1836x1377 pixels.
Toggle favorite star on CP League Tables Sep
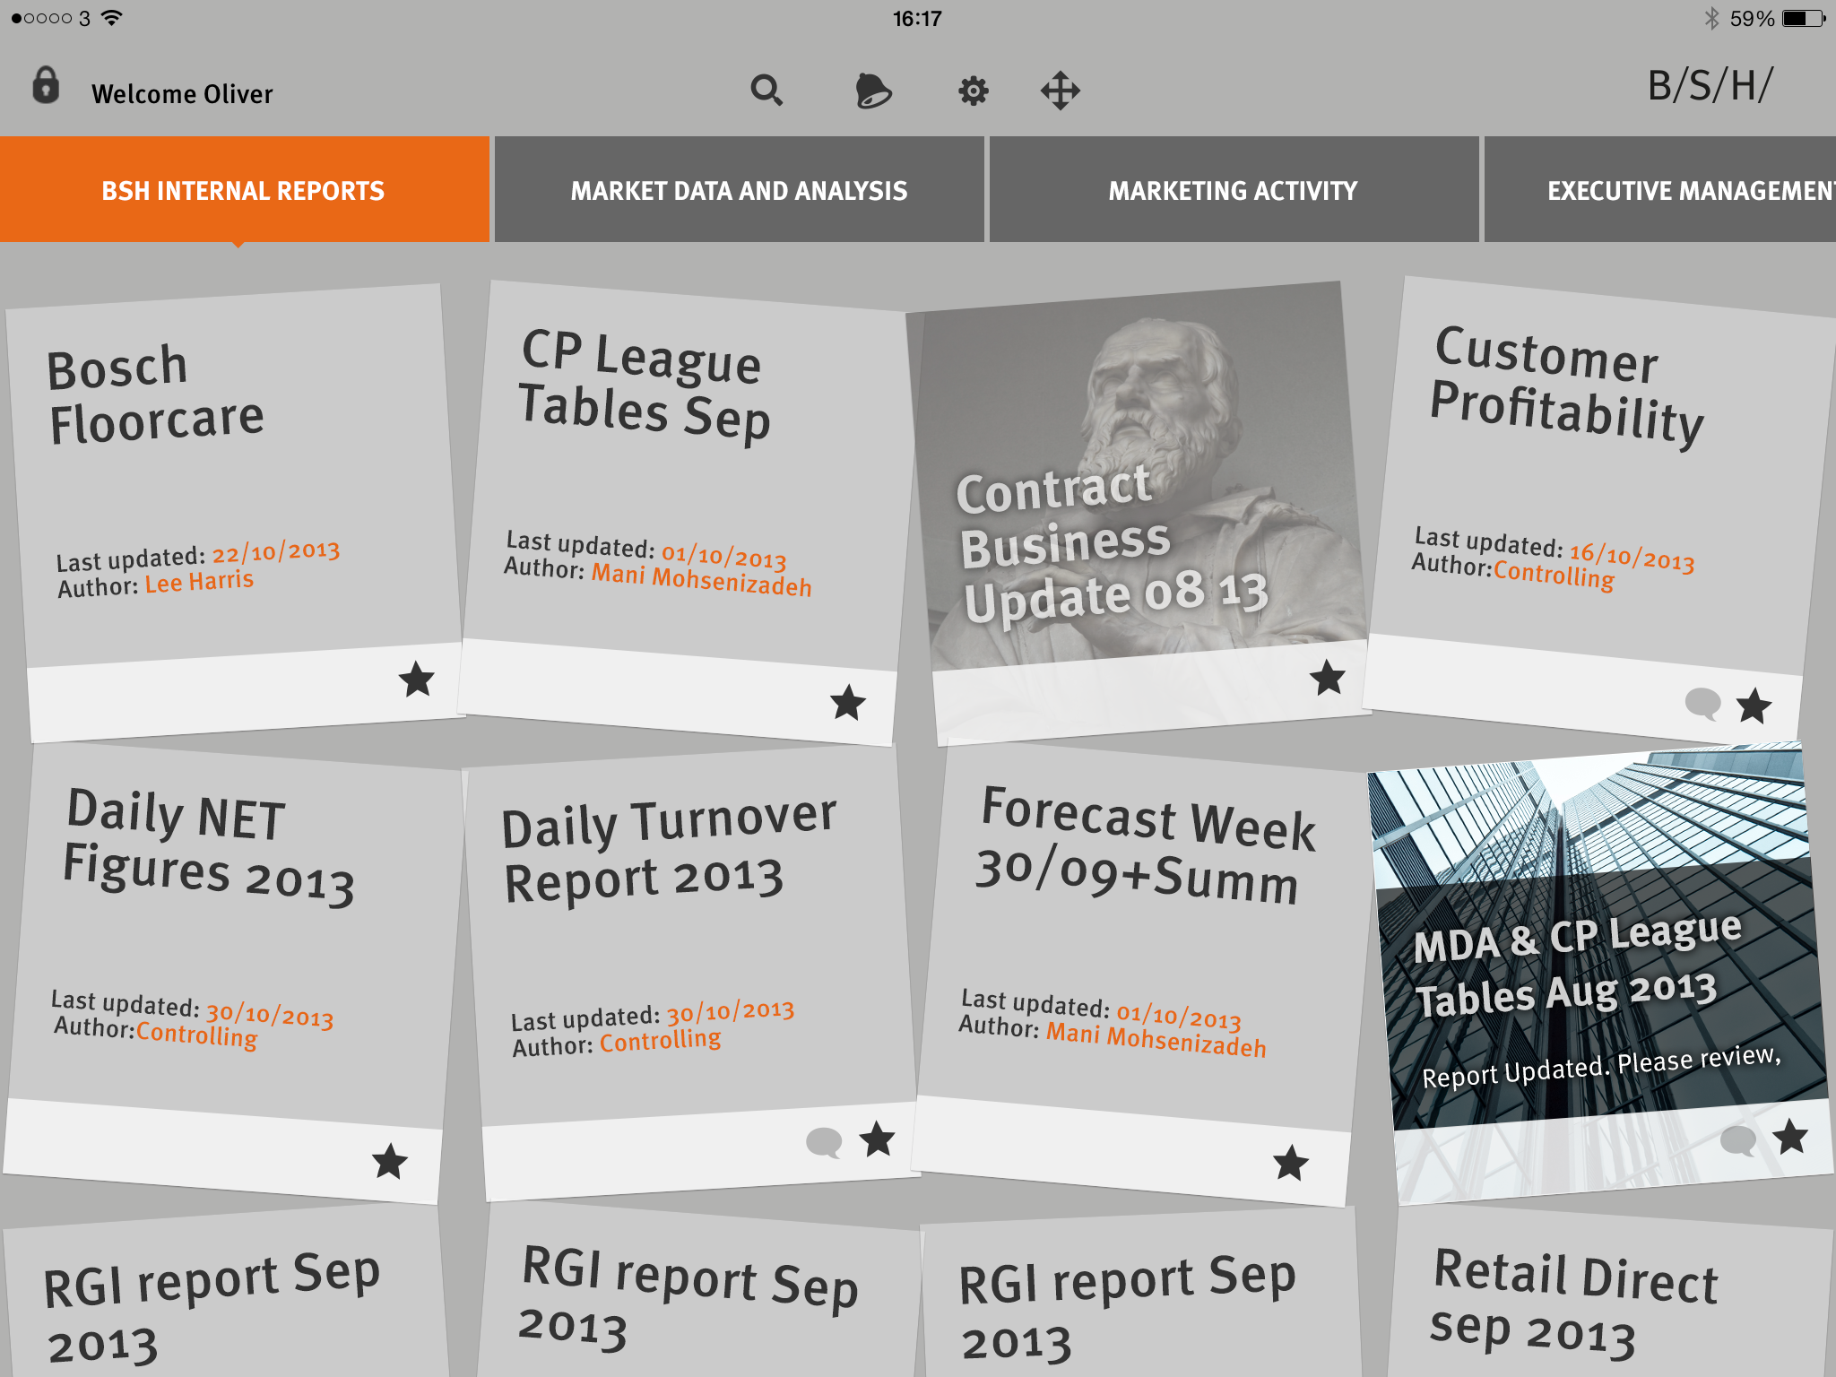pyautogui.click(x=847, y=703)
